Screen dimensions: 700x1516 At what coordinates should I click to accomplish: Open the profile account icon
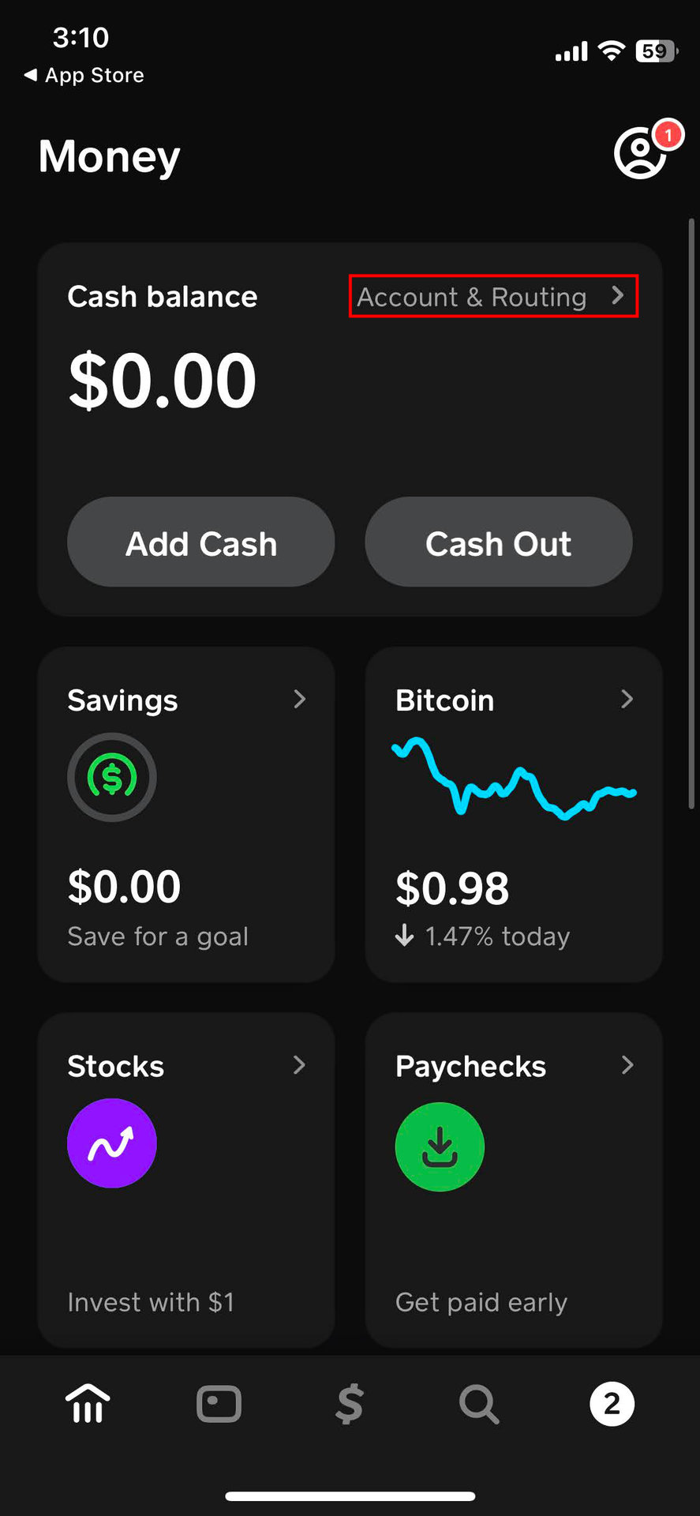(639, 154)
